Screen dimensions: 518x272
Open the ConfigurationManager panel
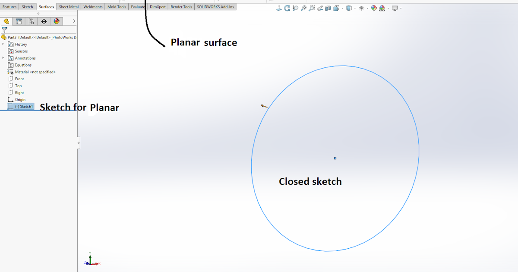tap(31, 21)
